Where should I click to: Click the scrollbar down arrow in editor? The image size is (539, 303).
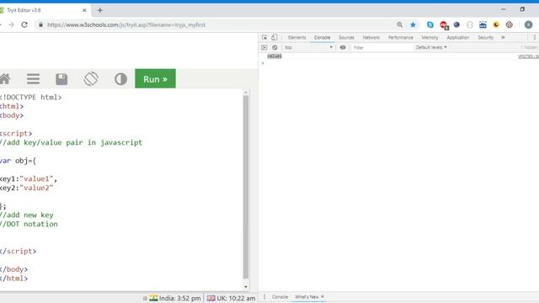click(246, 287)
